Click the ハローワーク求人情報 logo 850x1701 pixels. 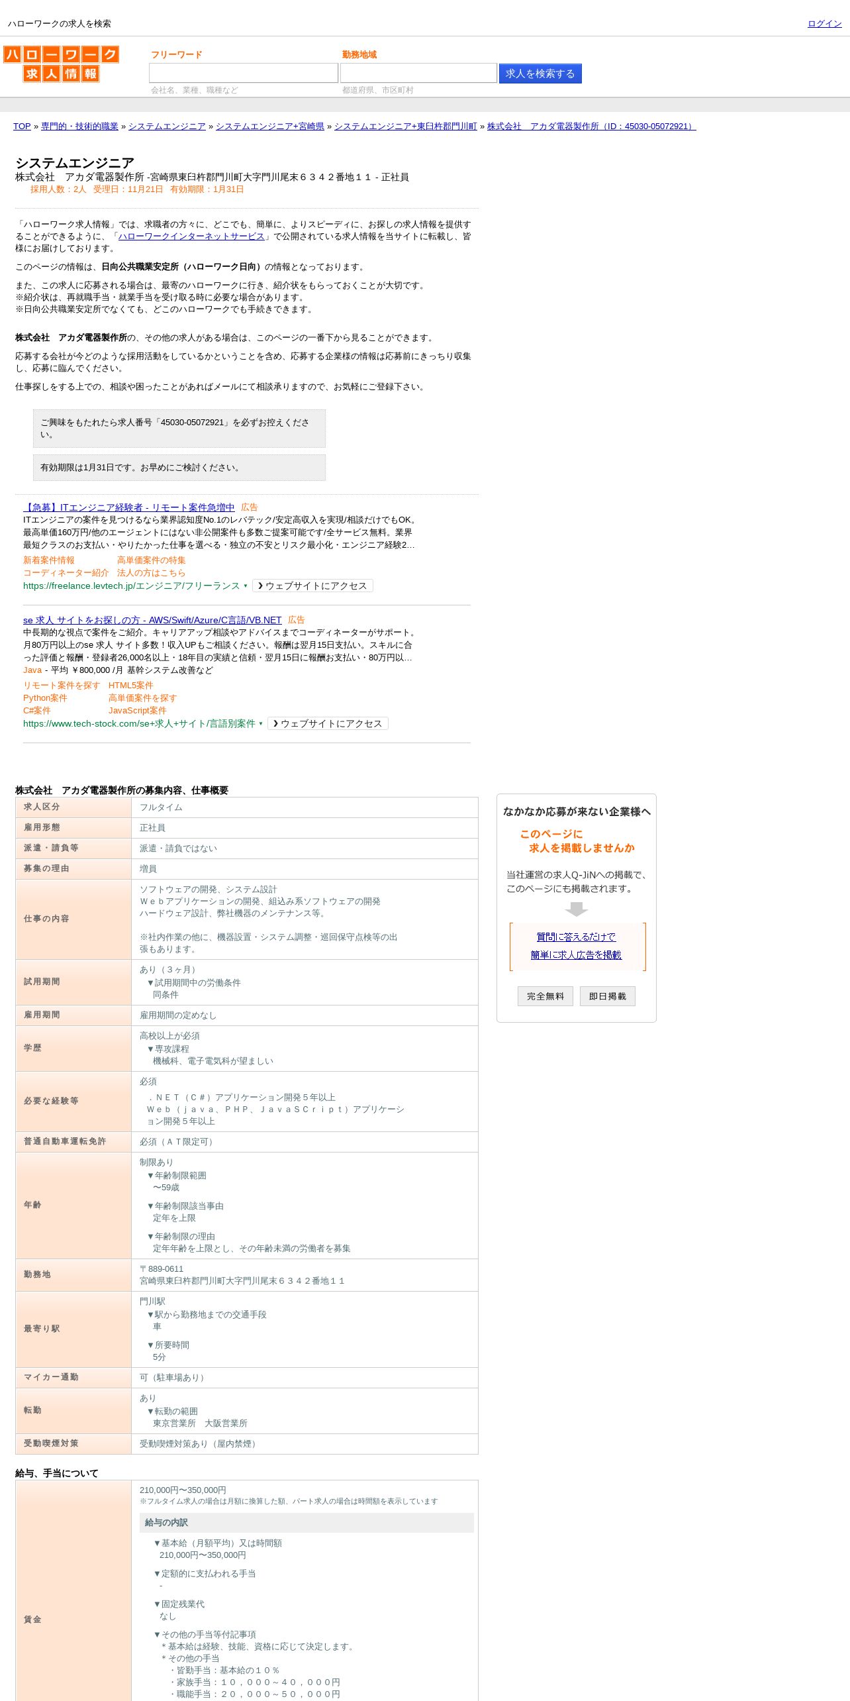coord(61,64)
